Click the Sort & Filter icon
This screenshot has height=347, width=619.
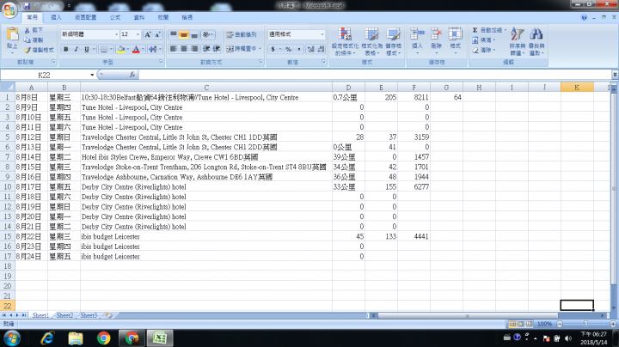tap(518, 34)
